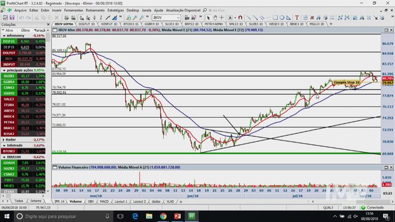Viewport: 395px width, 222px height.
Task: Click the Windows Start button
Action: tap(7, 216)
